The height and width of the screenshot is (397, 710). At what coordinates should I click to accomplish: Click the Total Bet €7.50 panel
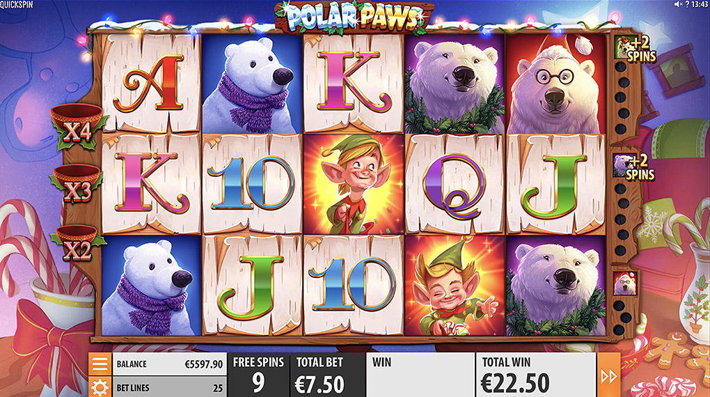(327, 375)
